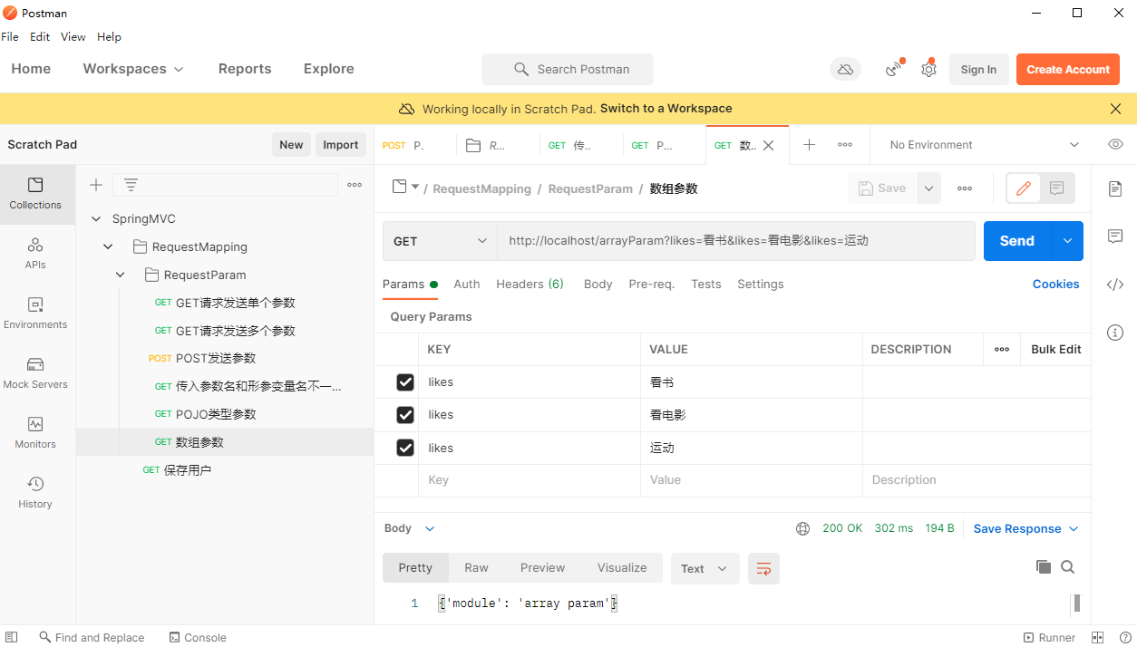Click the code snippet icon in right sidebar

point(1115,285)
